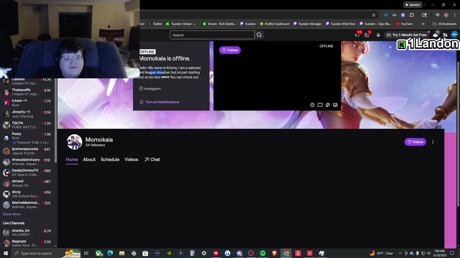
Task: Click the Get Bits diamond icon
Action: click(378, 35)
